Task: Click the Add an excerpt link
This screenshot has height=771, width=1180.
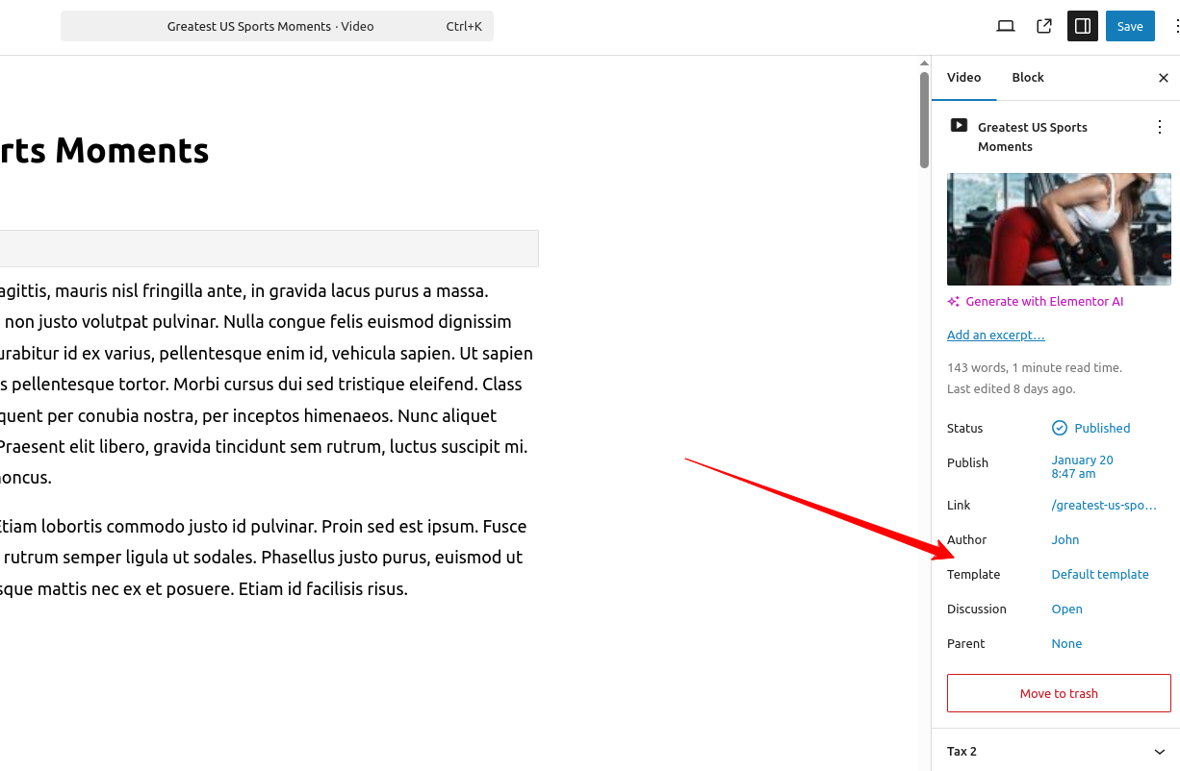Action: (995, 335)
